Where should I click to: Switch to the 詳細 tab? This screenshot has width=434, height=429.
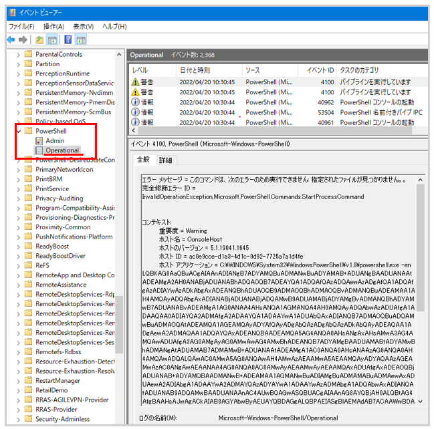pyautogui.click(x=166, y=160)
